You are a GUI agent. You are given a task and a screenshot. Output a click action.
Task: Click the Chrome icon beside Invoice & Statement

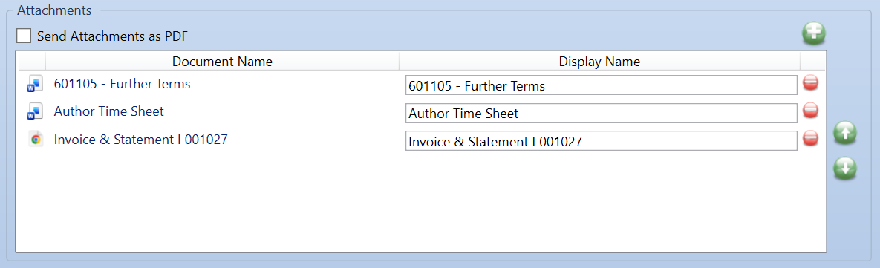tap(36, 139)
